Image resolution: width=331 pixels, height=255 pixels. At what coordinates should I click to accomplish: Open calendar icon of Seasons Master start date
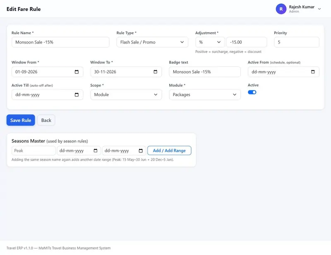[96, 151]
